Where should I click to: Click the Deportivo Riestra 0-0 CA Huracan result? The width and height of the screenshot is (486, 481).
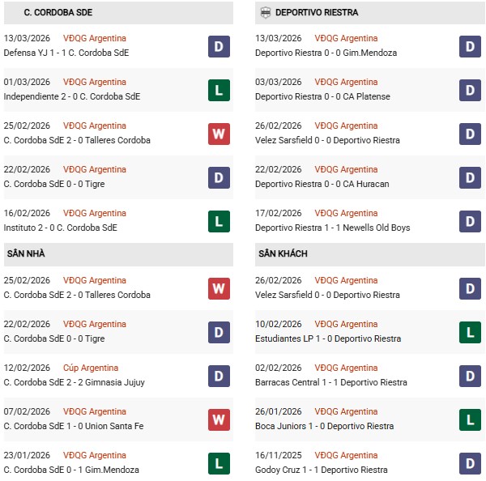point(322,184)
